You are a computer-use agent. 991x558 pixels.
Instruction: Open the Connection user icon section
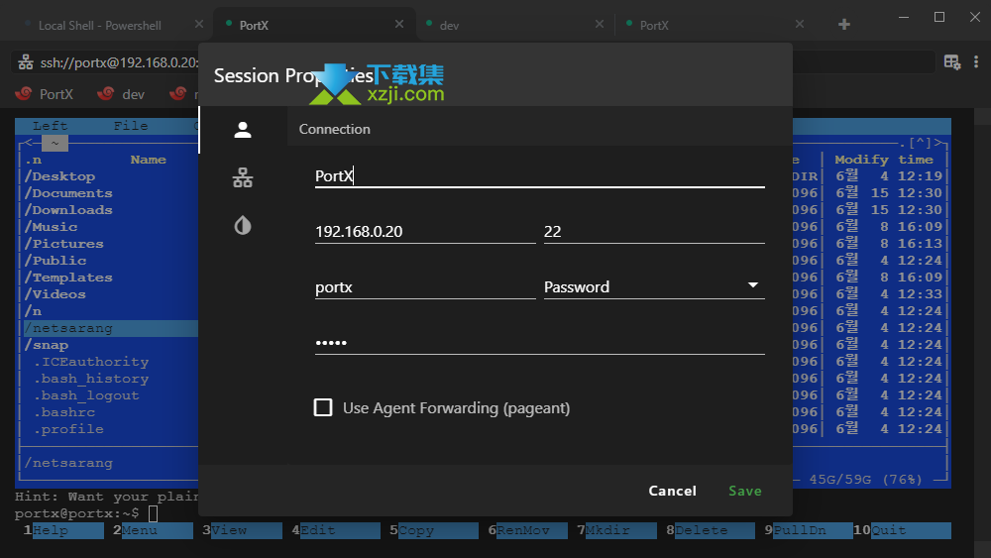(243, 130)
